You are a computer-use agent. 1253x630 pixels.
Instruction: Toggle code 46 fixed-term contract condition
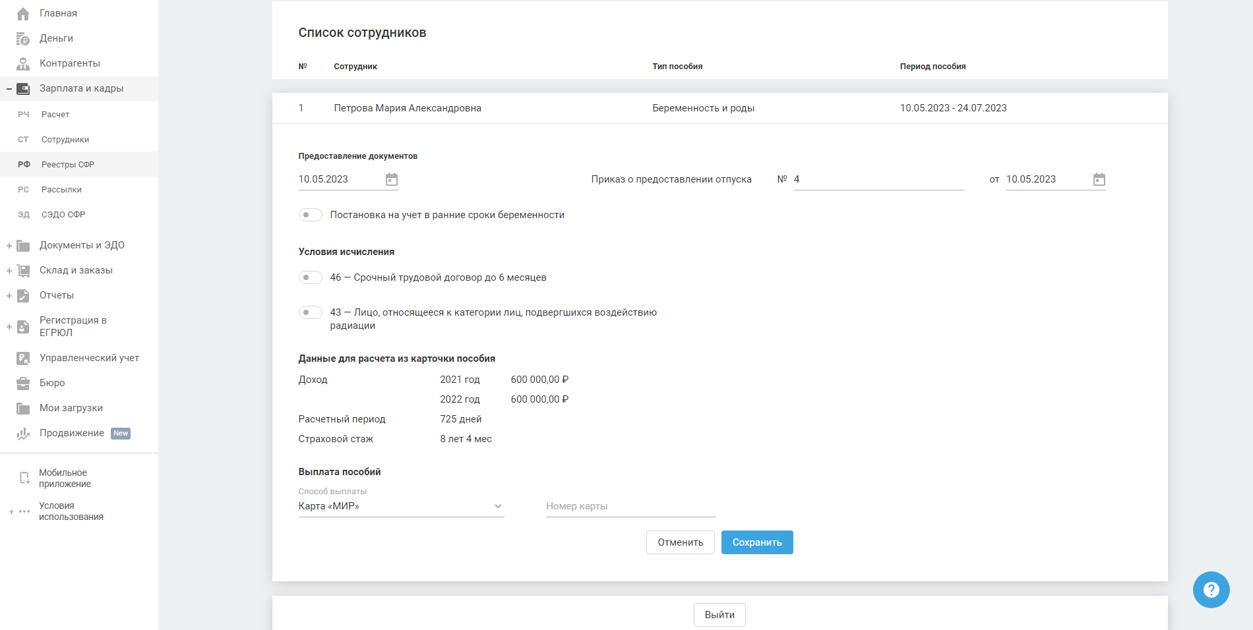[x=310, y=277]
